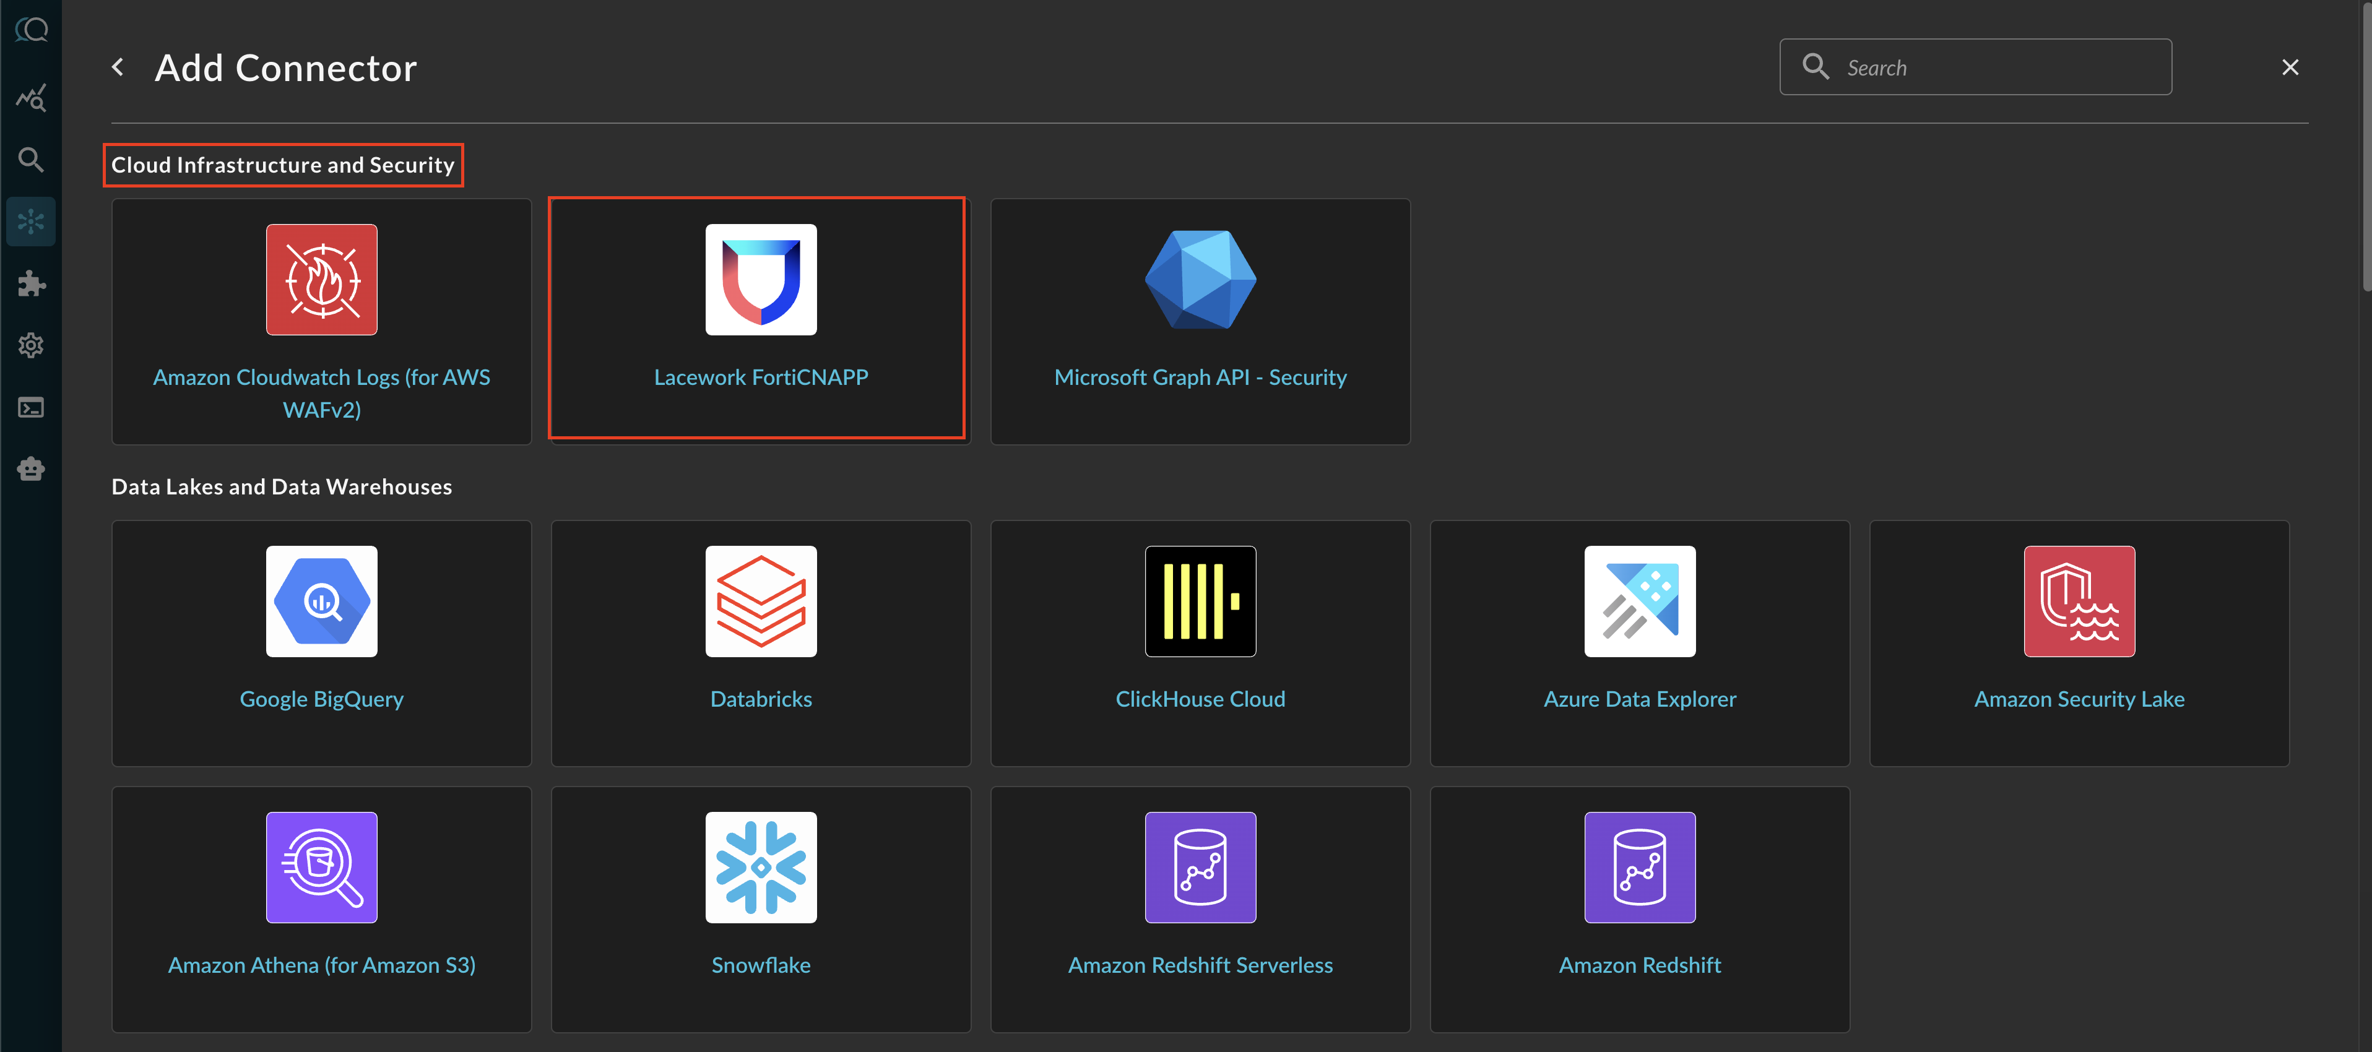Click the Lacework FortiCNAPP shield icon
The height and width of the screenshot is (1052, 2372).
tap(761, 280)
